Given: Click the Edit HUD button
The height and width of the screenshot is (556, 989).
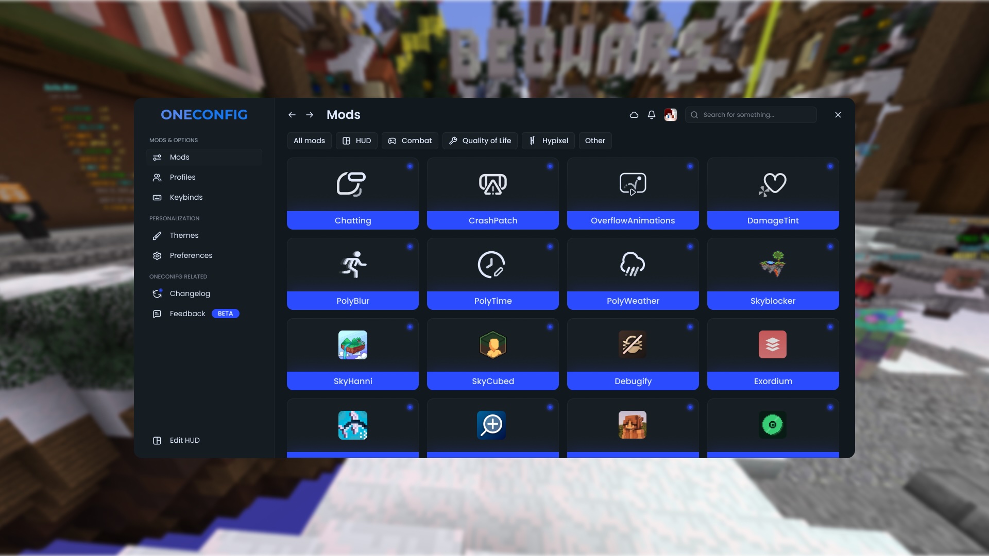Looking at the screenshot, I should [x=176, y=440].
